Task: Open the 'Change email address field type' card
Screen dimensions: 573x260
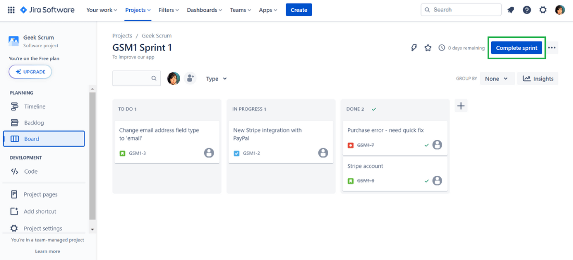Action: coord(167,142)
